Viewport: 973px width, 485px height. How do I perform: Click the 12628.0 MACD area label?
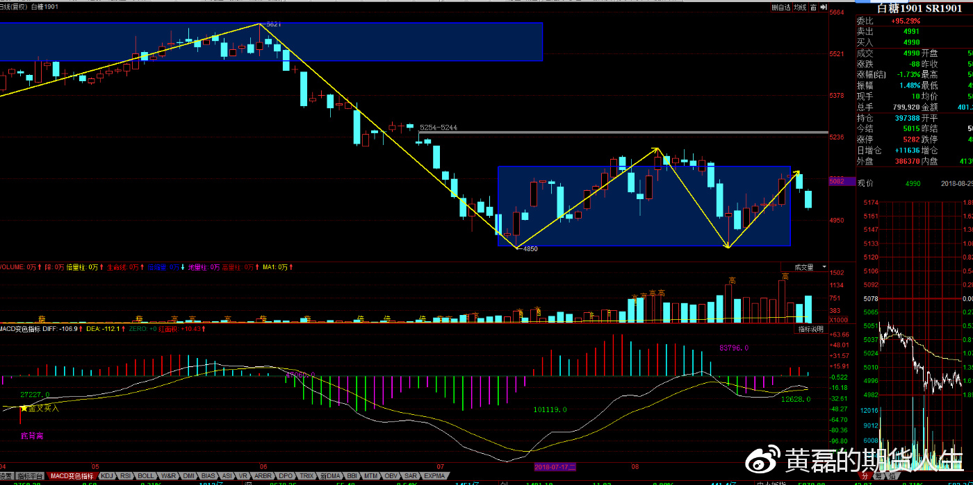click(796, 399)
